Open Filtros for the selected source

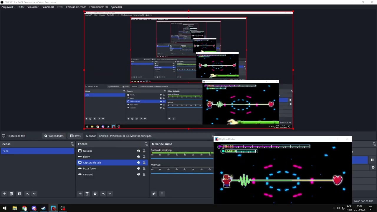click(75, 136)
